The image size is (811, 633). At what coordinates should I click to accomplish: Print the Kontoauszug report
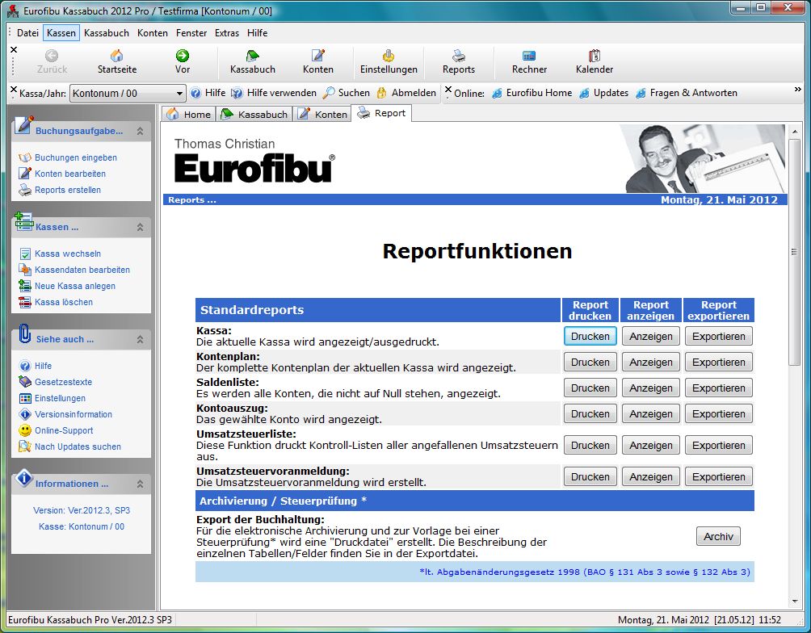tap(590, 413)
